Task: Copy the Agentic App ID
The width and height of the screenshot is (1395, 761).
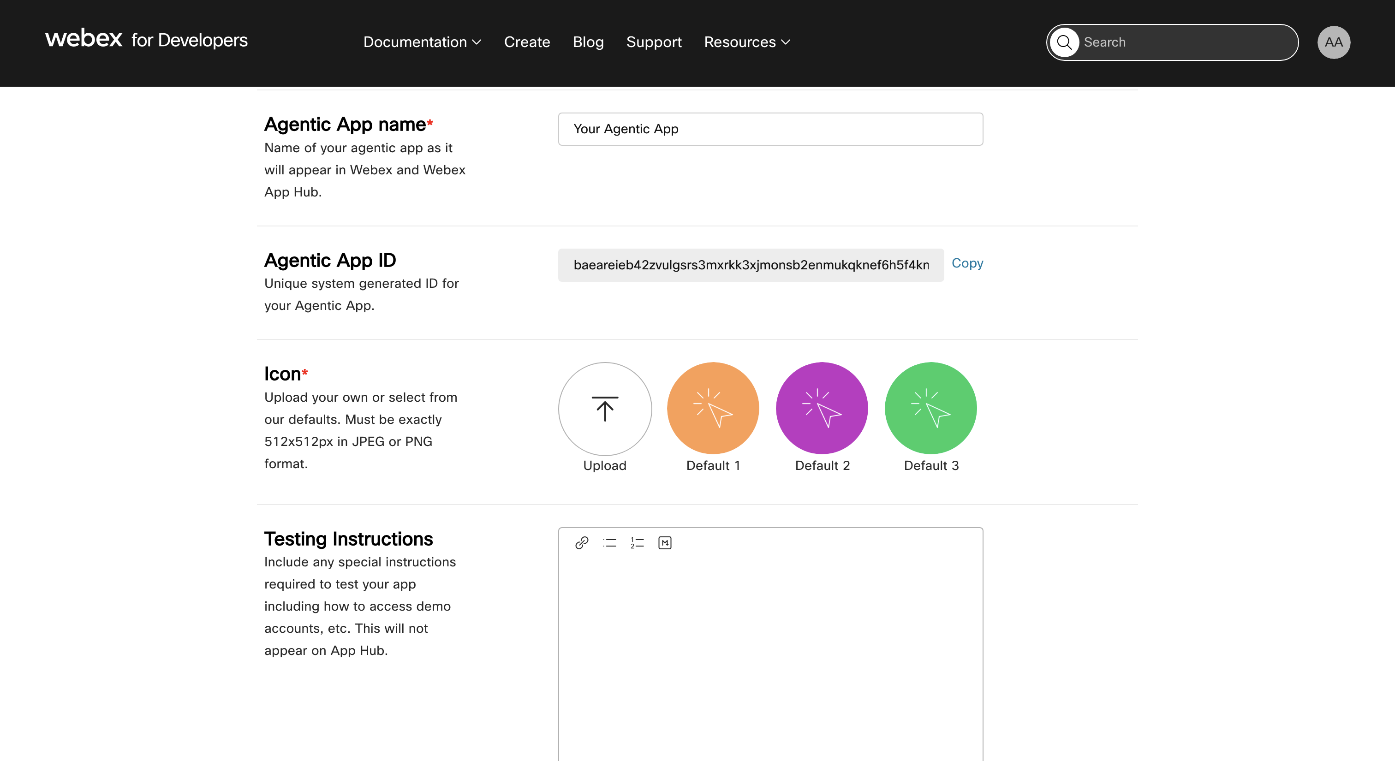Action: pos(967,264)
